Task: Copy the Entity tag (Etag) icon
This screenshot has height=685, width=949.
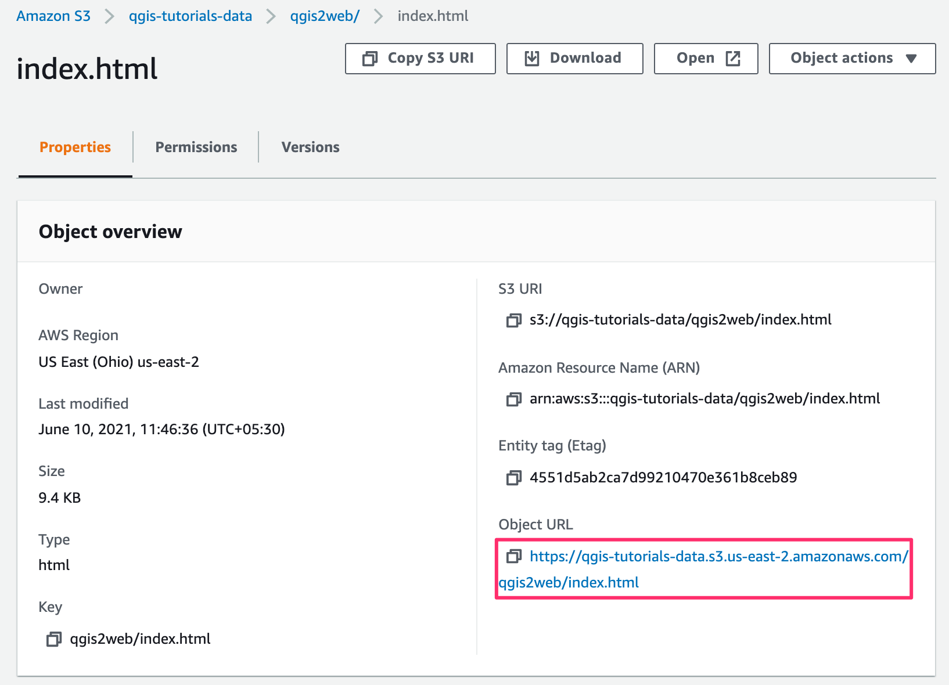Action: (513, 478)
